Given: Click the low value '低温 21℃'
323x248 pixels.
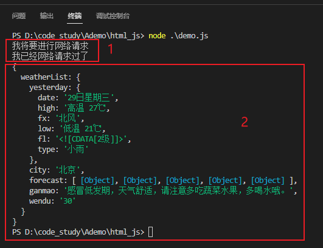Looking at the screenshot, I should tap(82, 129).
